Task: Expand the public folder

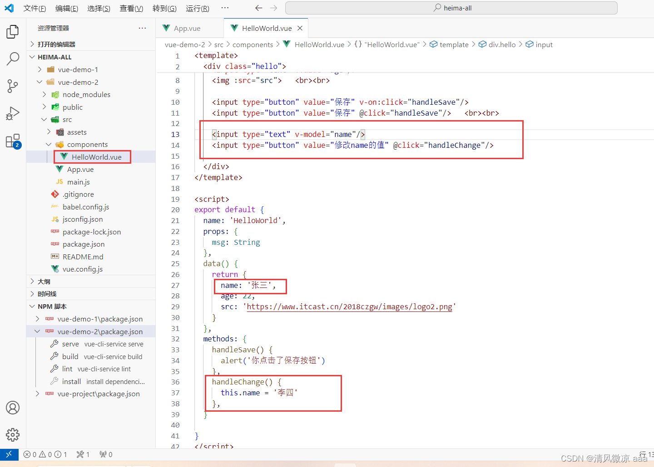Action: (91, 107)
